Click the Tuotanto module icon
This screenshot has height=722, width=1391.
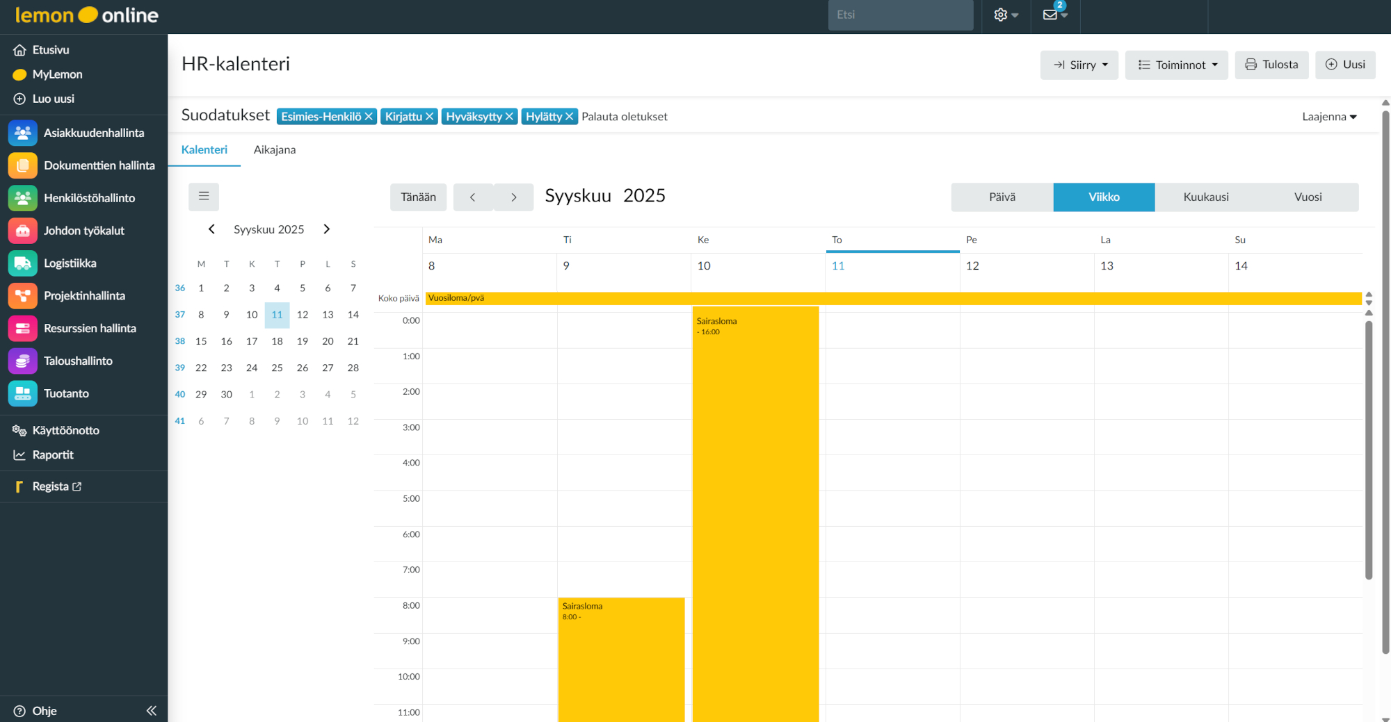point(22,394)
